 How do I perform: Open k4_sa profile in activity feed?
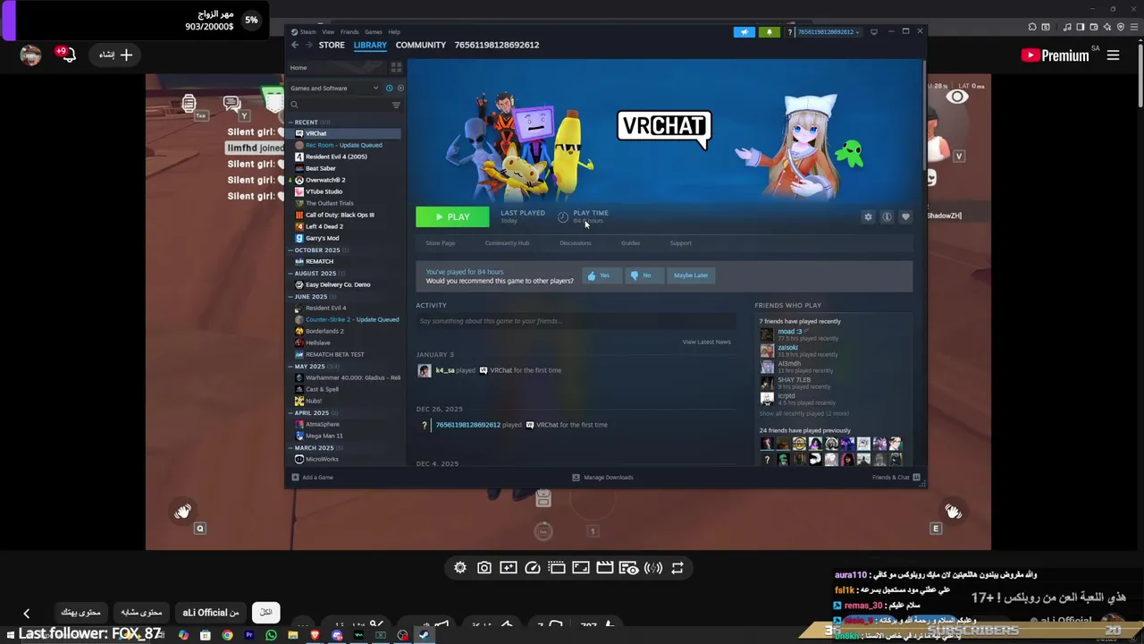point(444,370)
